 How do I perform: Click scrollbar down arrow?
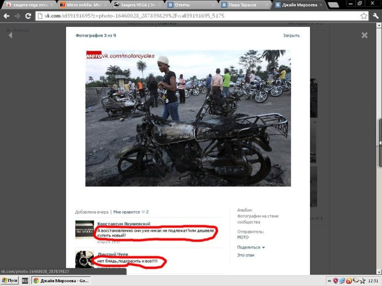379,271
